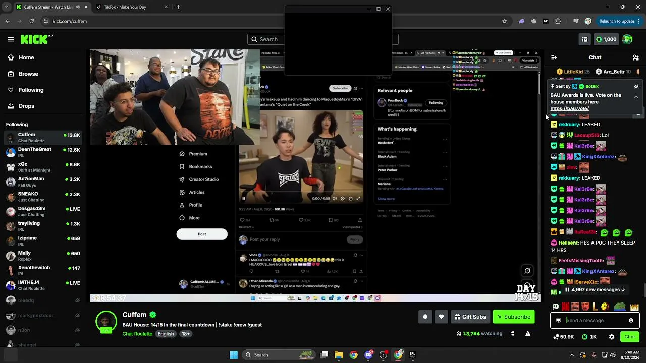Viewport: 646px width, 363px height.
Task: Open Xenathewitch channel in Following list
Action: (x=43, y=270)
